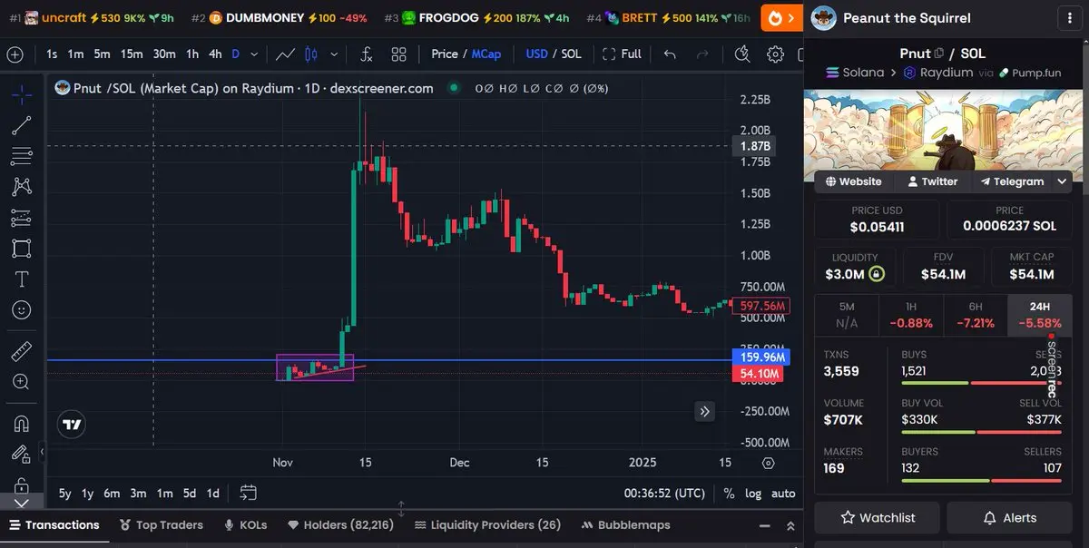This screenshot has height=548, width=1089.
Task: Show chart values in SOL
Action: [x=572, y=54]
